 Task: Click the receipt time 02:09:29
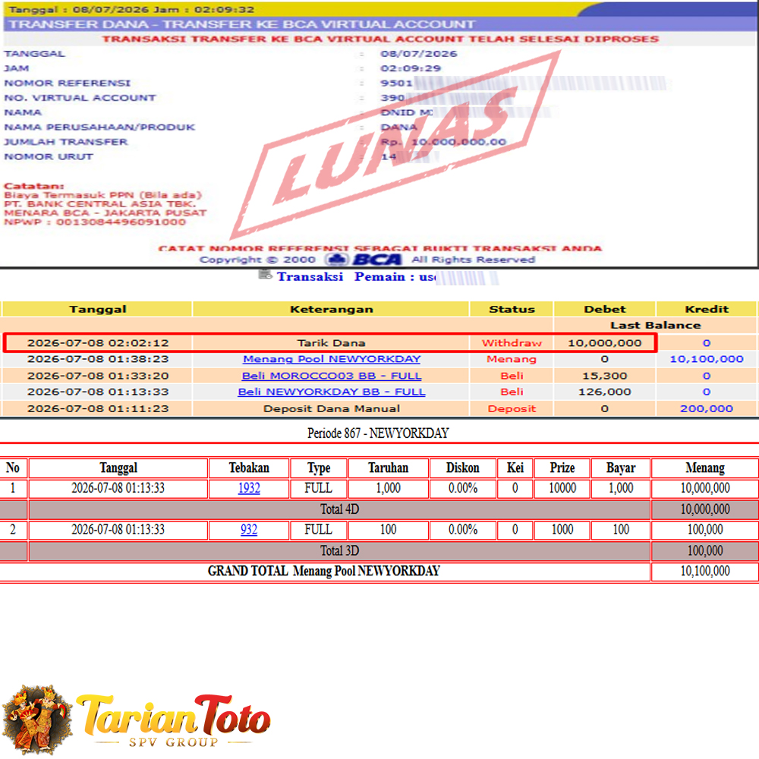pos(411,68)
